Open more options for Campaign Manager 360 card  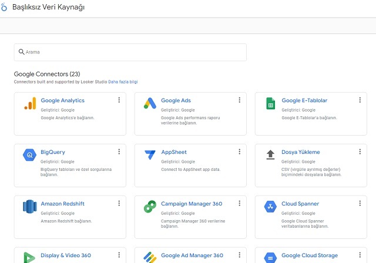(239, 203)
